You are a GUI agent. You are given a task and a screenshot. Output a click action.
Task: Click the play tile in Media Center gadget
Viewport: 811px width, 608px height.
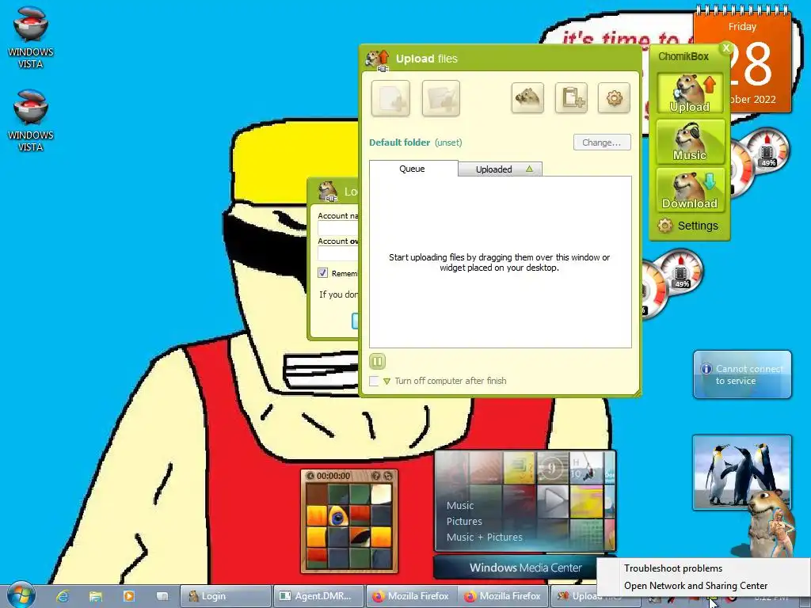tap(553, 500)
